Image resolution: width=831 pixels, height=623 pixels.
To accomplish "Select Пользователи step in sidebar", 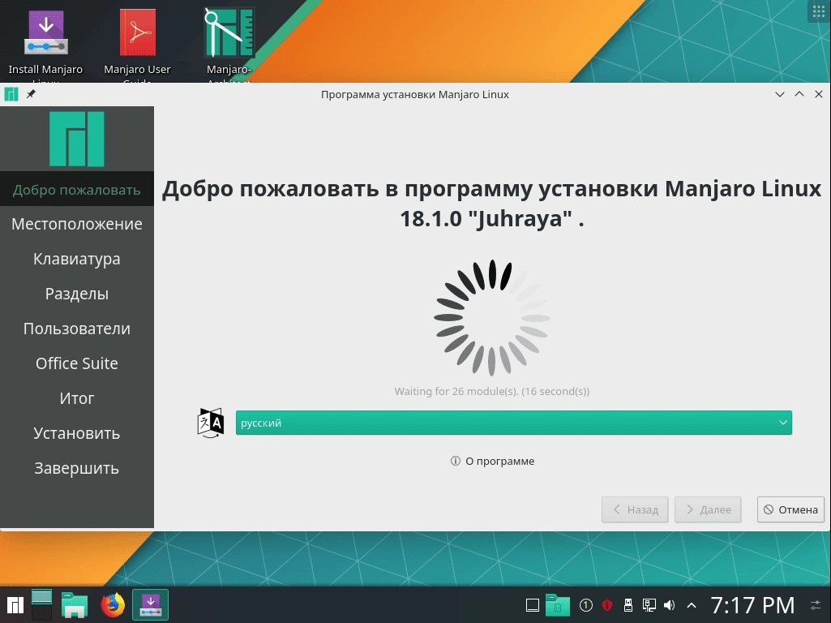I will [77, 329].
